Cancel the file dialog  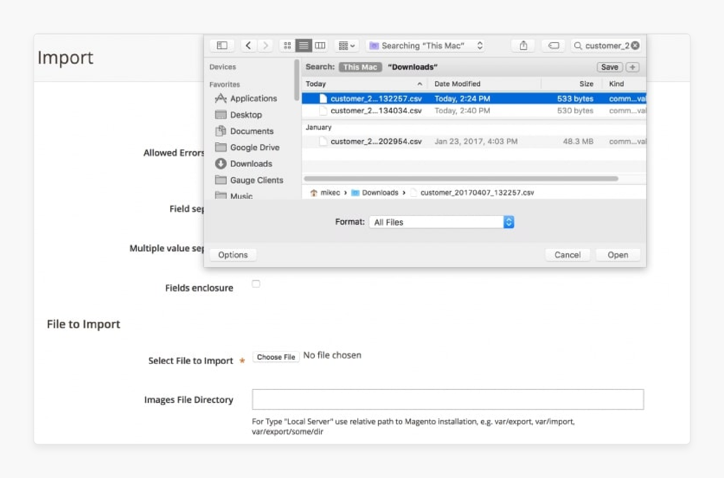[x=567, y=255]
